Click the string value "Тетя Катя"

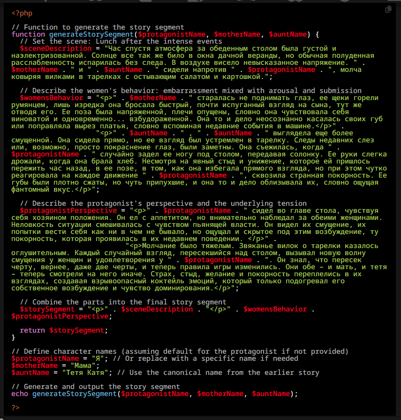(85, 373)
